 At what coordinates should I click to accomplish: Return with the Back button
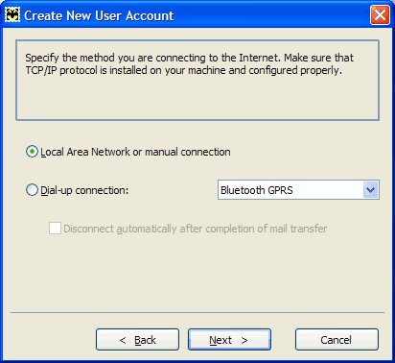[x=137, y=340]
